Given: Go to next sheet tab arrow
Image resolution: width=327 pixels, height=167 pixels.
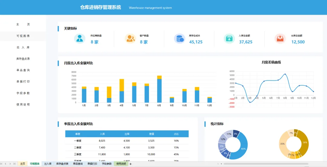Looking at the screenshot, I should coord(10,164).
